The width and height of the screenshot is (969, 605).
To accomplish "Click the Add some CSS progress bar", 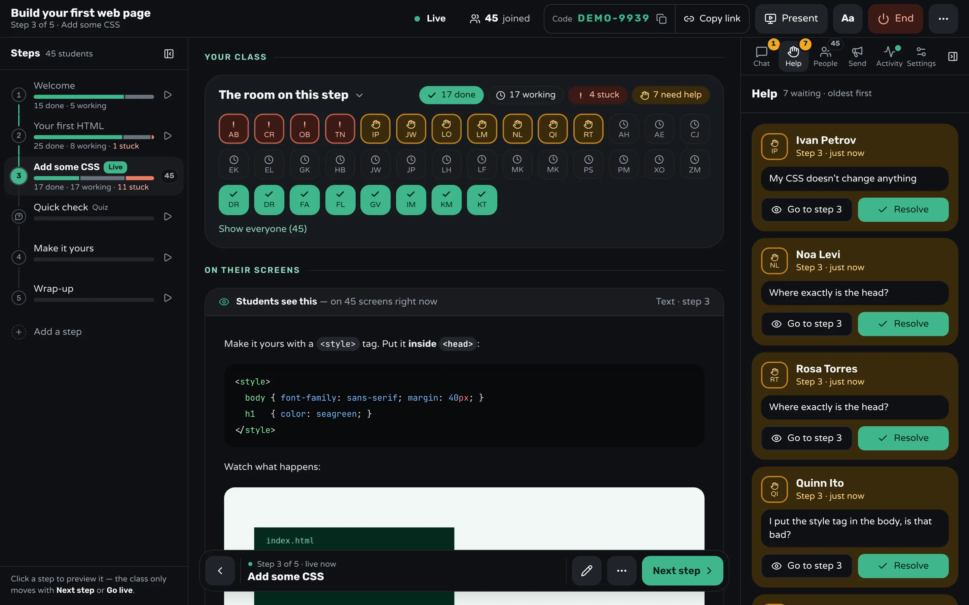I will (x=94, y=178).
